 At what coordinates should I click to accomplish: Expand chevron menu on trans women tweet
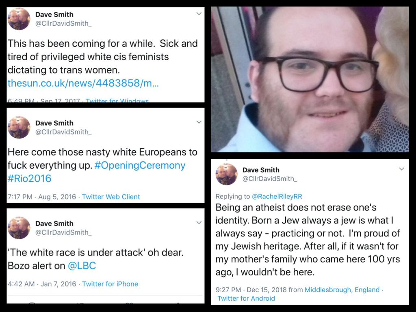tap(199, 13)
